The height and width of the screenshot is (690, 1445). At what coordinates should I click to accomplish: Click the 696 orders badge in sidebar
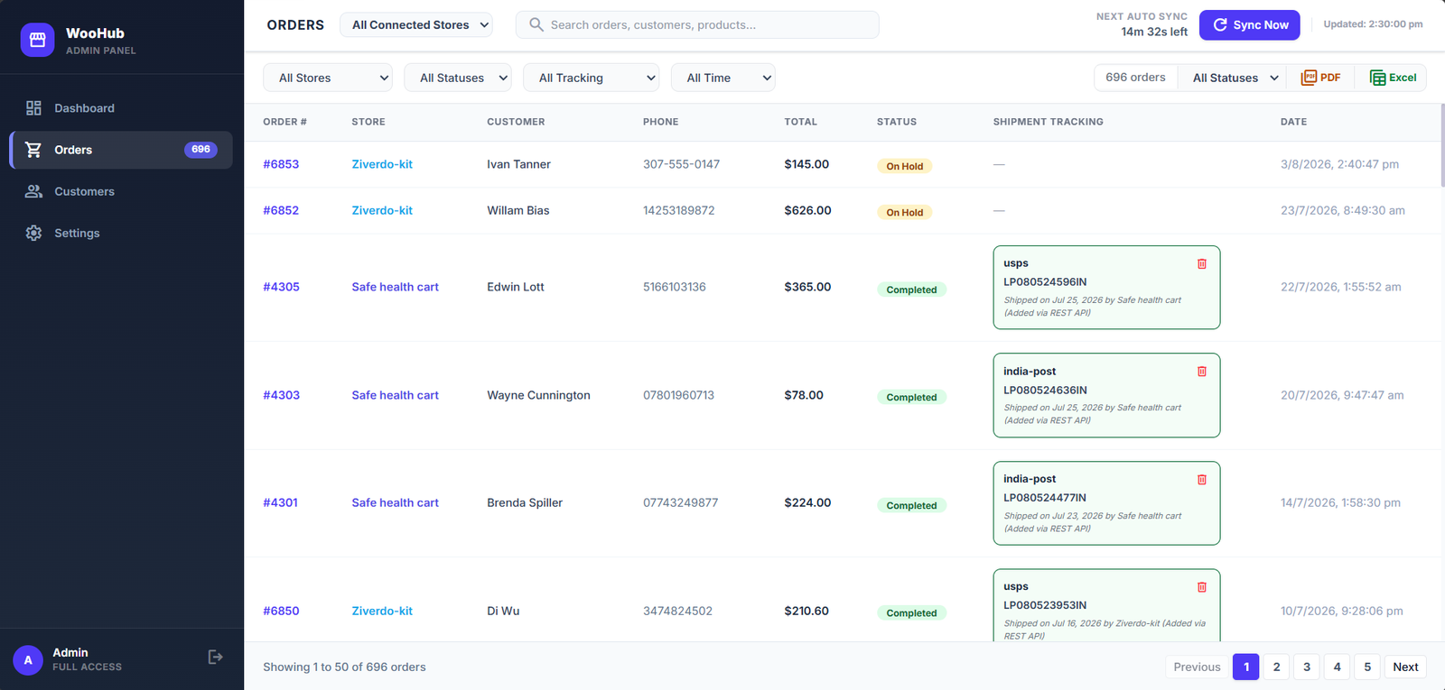point(200,150)
